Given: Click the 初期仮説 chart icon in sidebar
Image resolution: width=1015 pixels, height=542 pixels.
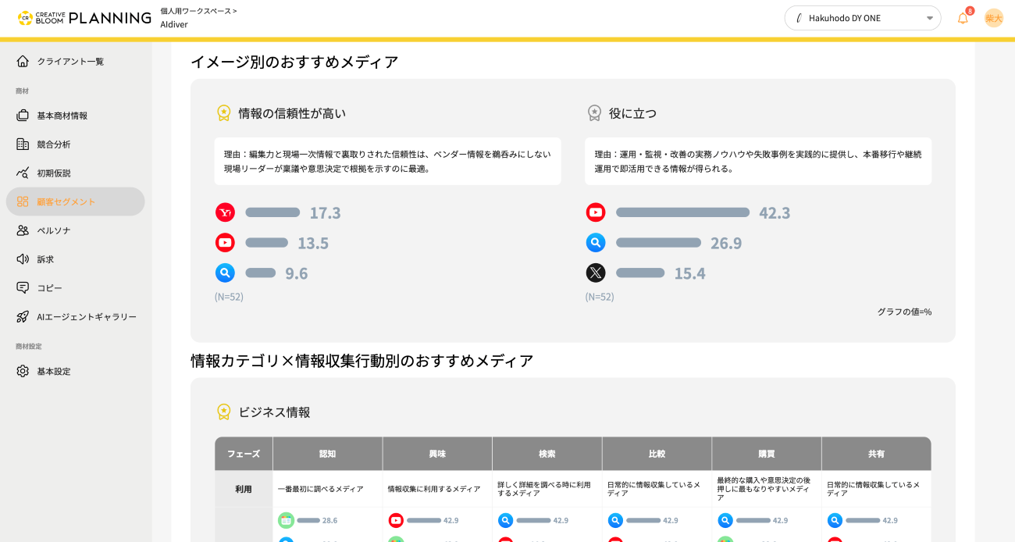Looking at the screenshot, I should tap(23, 173).
